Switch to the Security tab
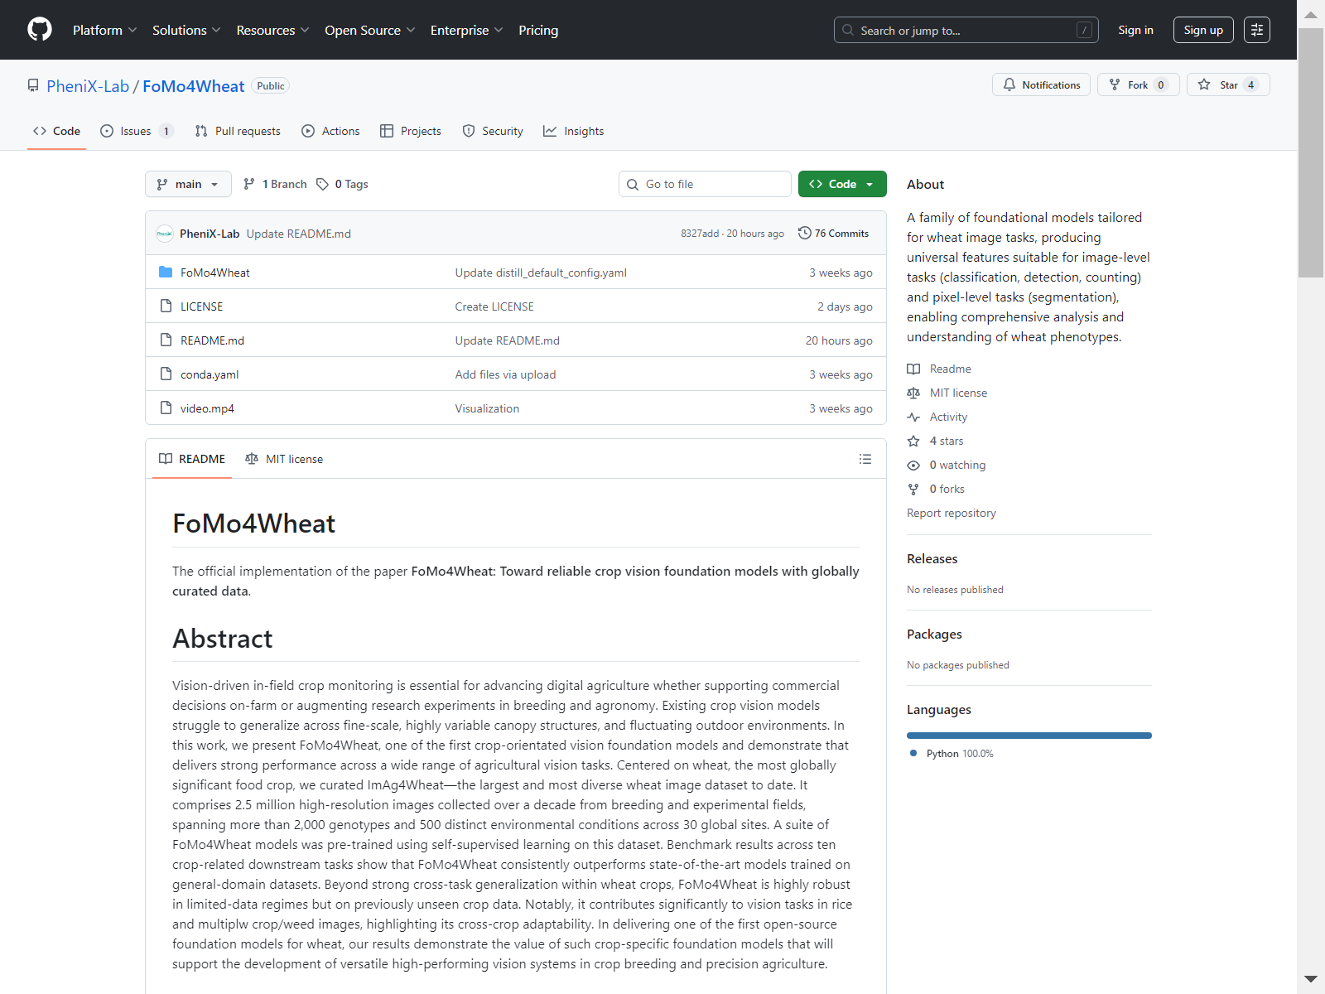 [x=493, y=131]
